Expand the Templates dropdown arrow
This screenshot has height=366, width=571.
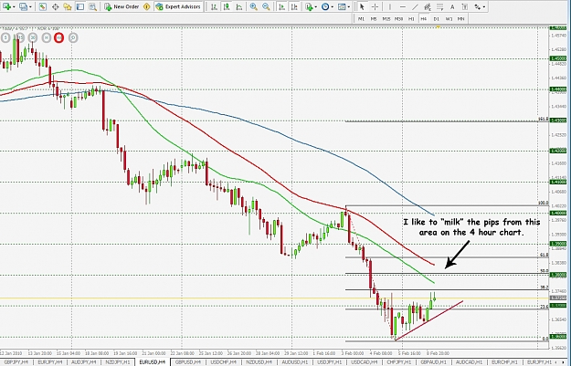click(348, 7)
